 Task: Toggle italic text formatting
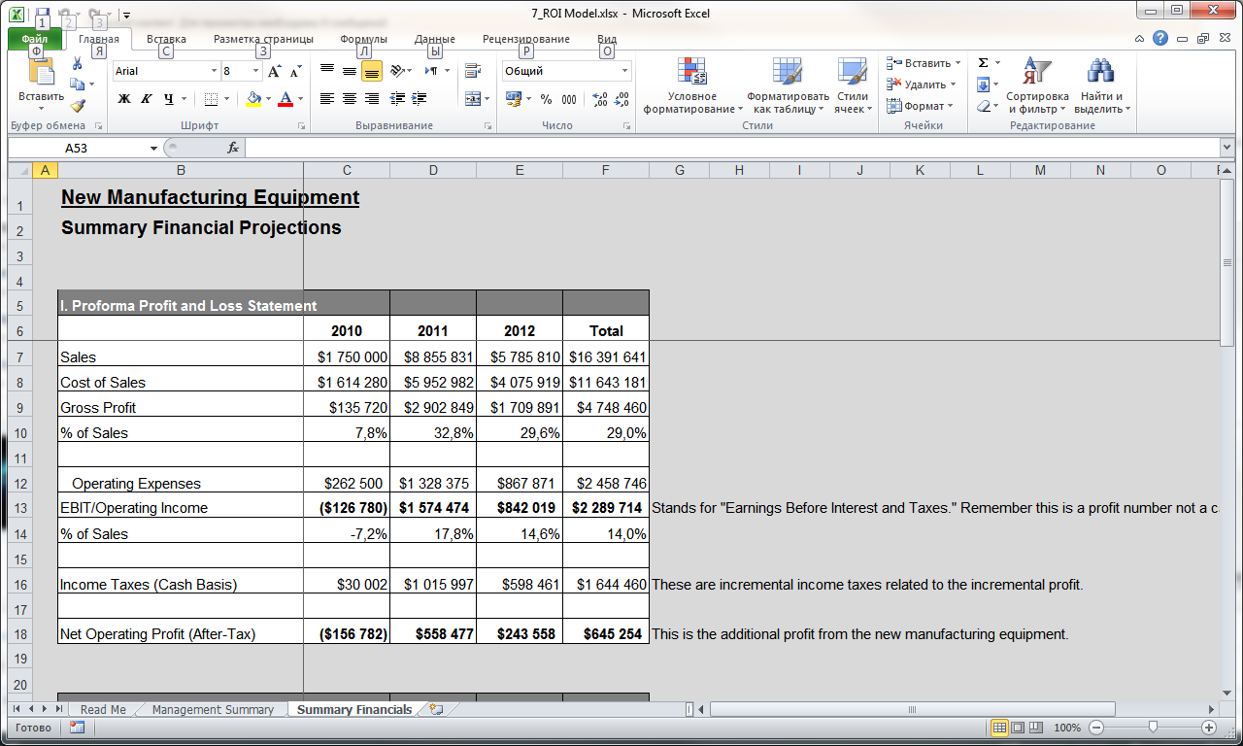tap(147, 98)
